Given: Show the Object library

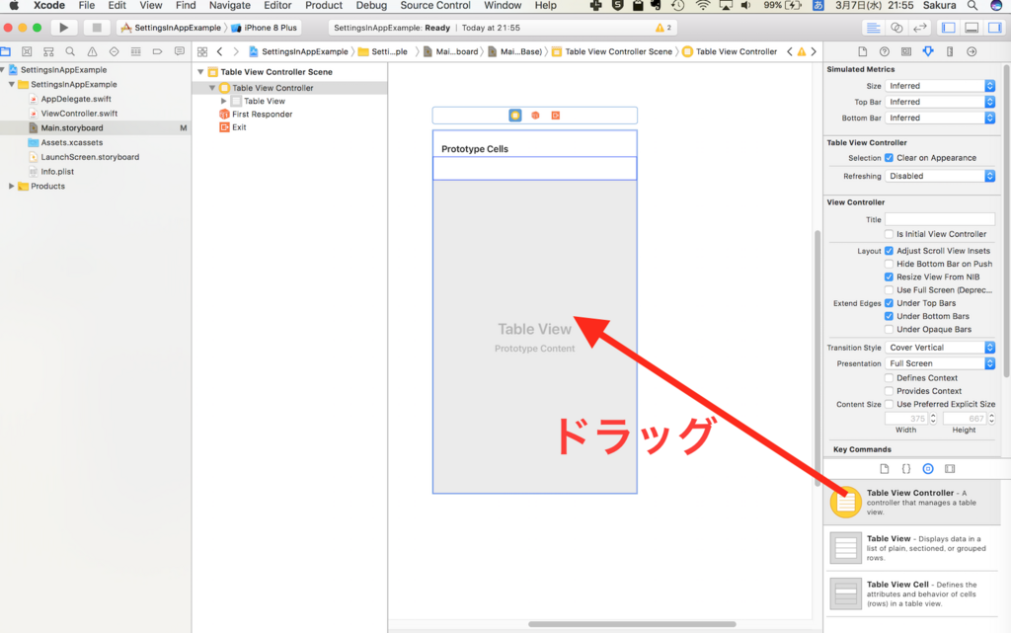Looking at the screenshot, I should (x=928, y=469).
